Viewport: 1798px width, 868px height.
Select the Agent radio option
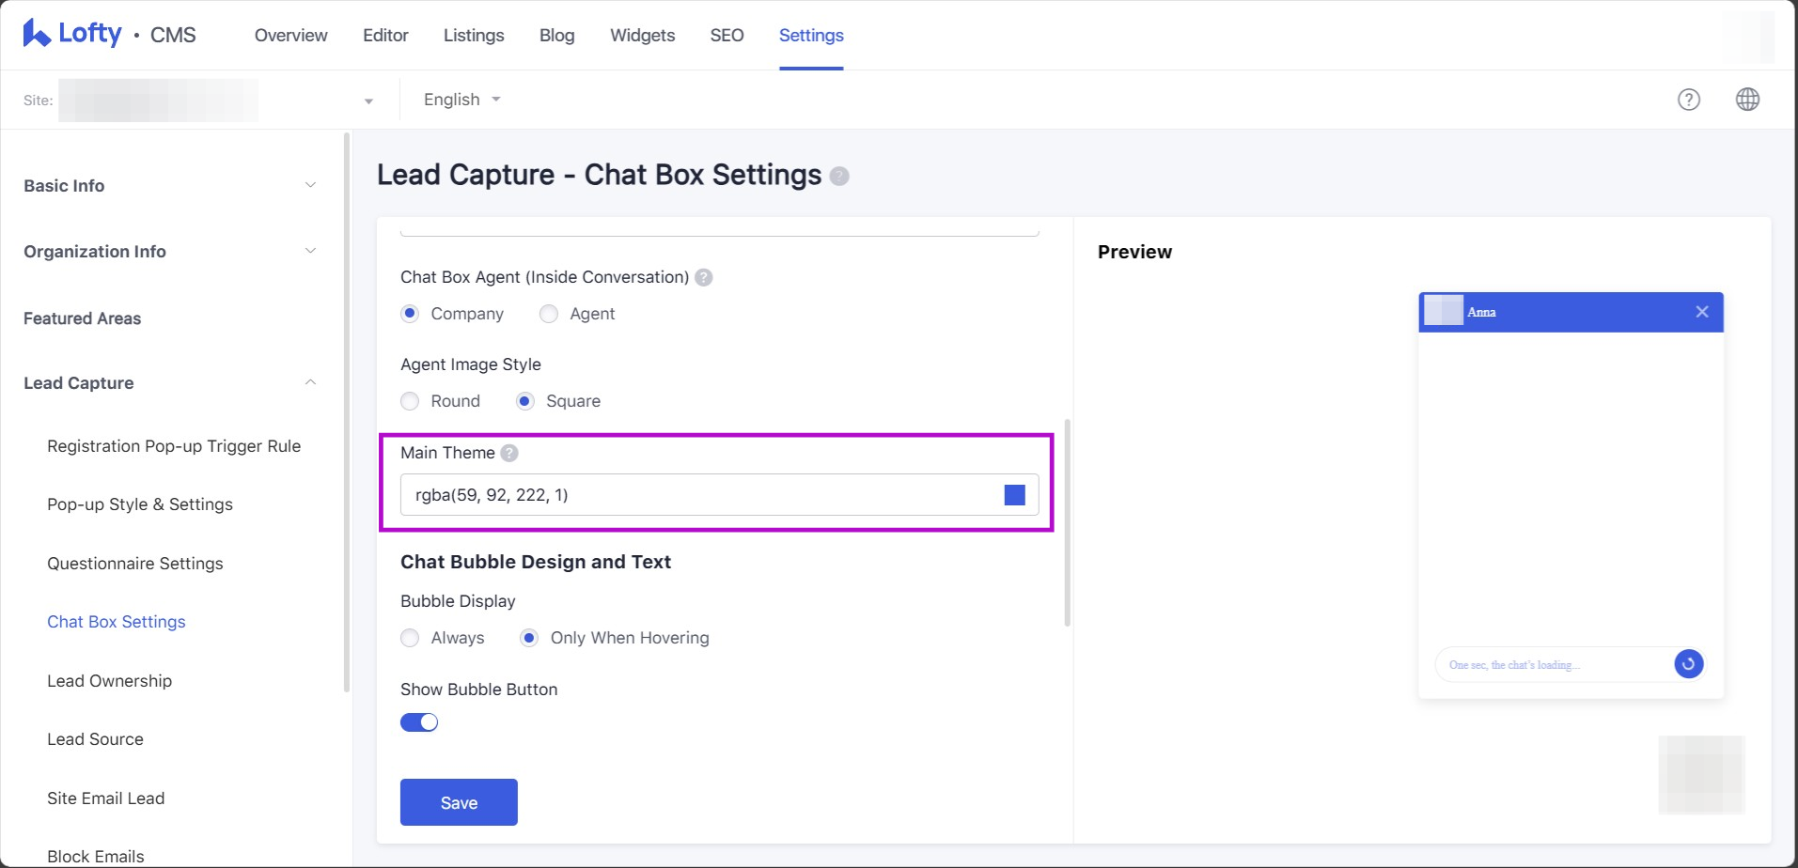coord(549,314)
